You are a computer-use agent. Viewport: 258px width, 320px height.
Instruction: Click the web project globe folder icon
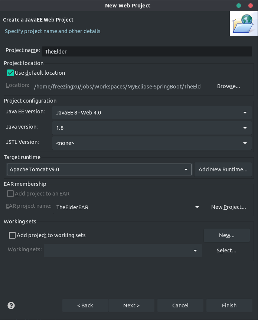[243, 23]
